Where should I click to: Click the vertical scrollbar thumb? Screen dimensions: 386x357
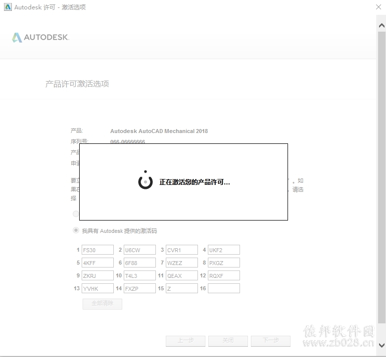click(x=382, y=177)
